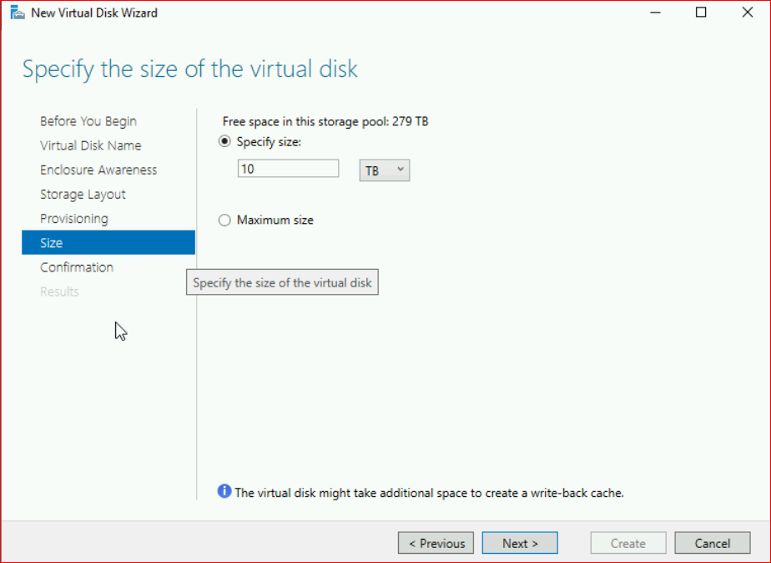
Task: Open the TB size unit dropdown
Action: 384,170
